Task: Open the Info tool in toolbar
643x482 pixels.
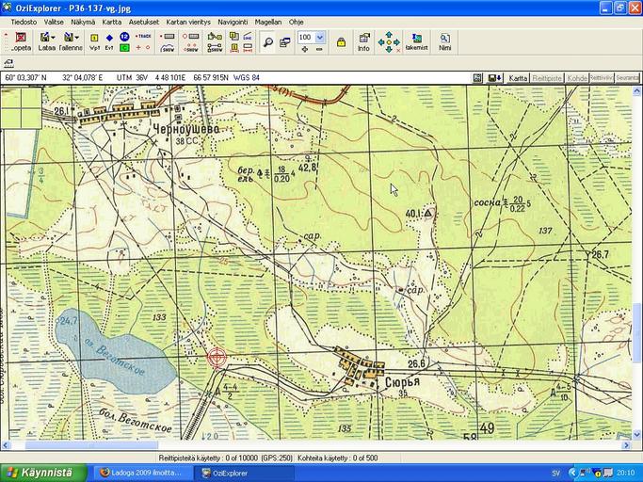Action: [x=363, y=41]
